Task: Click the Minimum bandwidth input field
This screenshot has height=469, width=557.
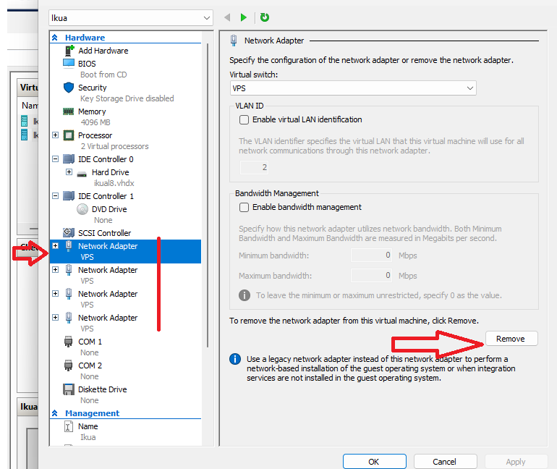Action: (371, 255)
